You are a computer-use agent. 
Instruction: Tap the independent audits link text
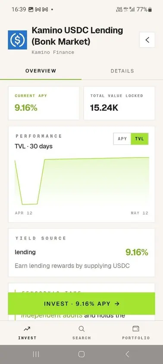52,316
